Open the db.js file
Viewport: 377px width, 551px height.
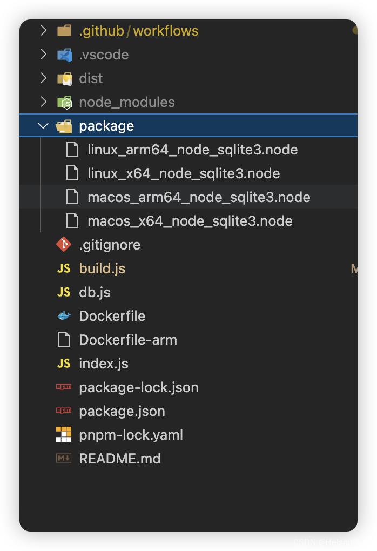pos(95,292)
